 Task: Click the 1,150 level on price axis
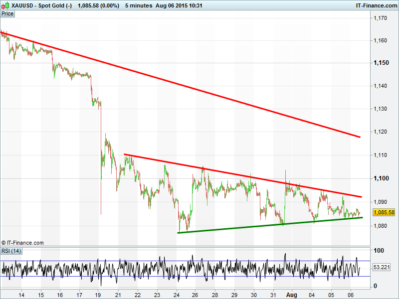[x=381, y=63]
